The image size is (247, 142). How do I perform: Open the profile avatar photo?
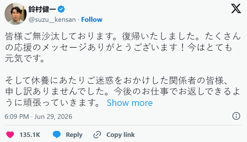(15, 14)
